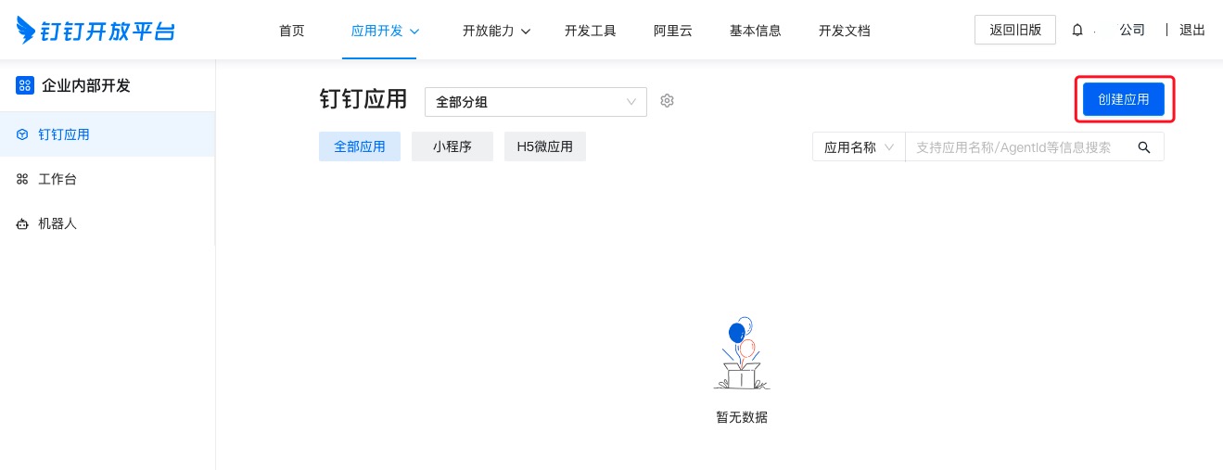Click the 钉钉应用 page title

(x=363, y=99)
